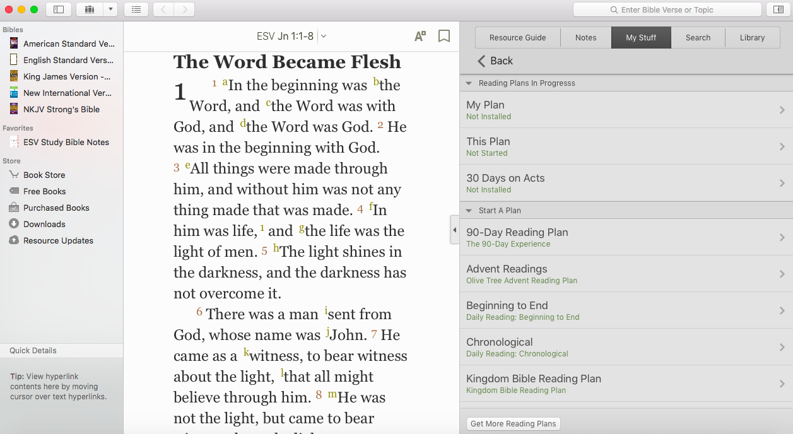
Task: Toggle the left sidebar panel icon
Action: point(59,9)
